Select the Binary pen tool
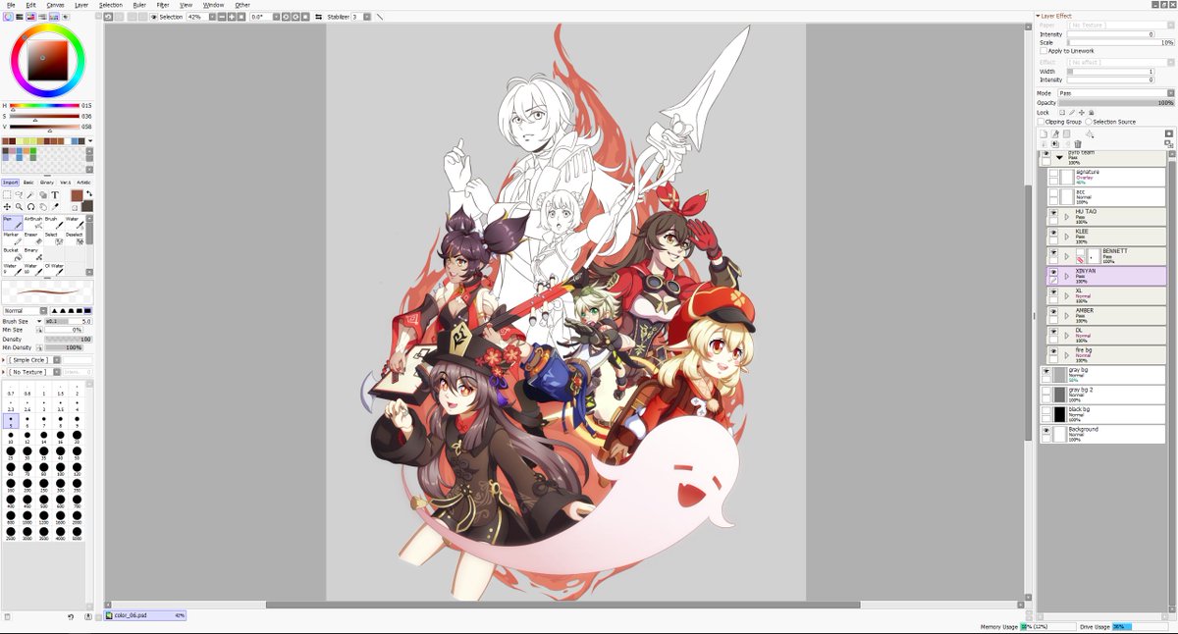Viewport: 1178px width, 634px height. tap(33, 255)
